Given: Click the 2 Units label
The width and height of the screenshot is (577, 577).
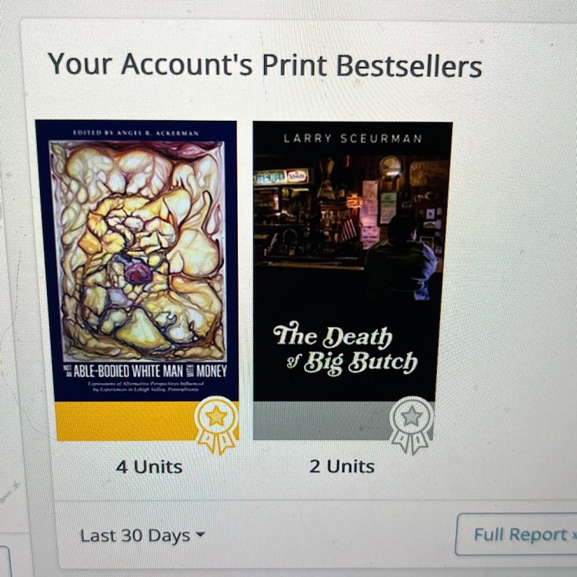Looking at the screenshot, I should tap(342, 466).
